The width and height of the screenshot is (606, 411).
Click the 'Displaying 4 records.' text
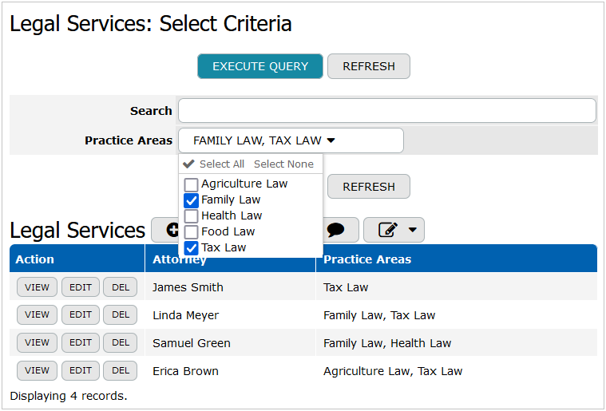tap(69, 396)
